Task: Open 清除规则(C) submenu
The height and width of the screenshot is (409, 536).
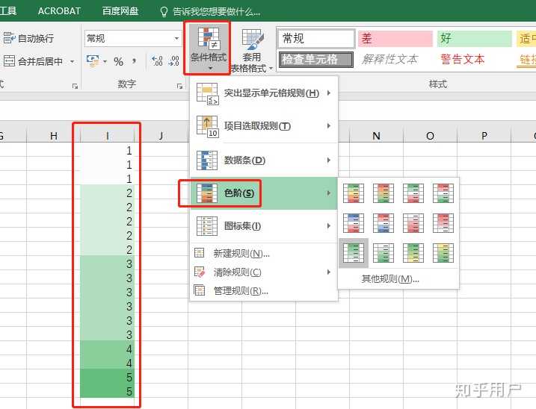Action: 264,272
